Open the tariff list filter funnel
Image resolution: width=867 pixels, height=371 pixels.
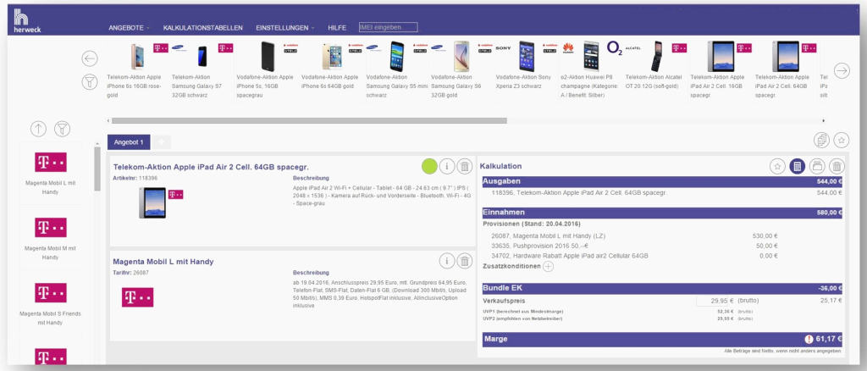63,130
